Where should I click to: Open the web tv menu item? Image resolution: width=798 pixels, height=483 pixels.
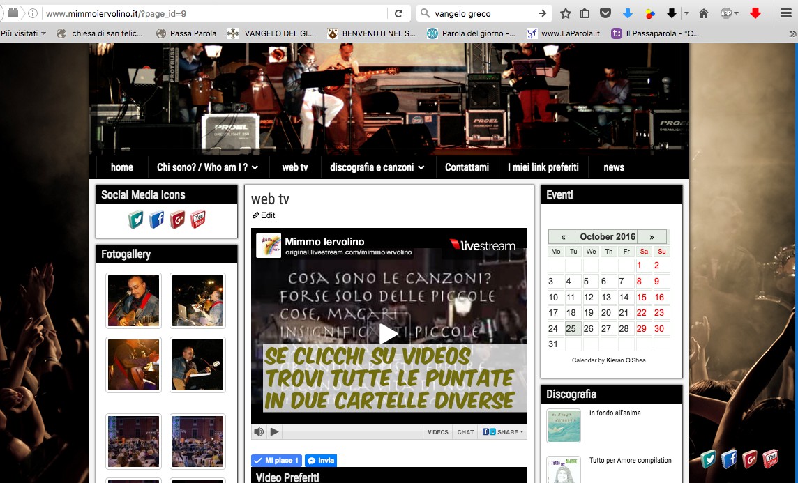click(x=295, y=167)
